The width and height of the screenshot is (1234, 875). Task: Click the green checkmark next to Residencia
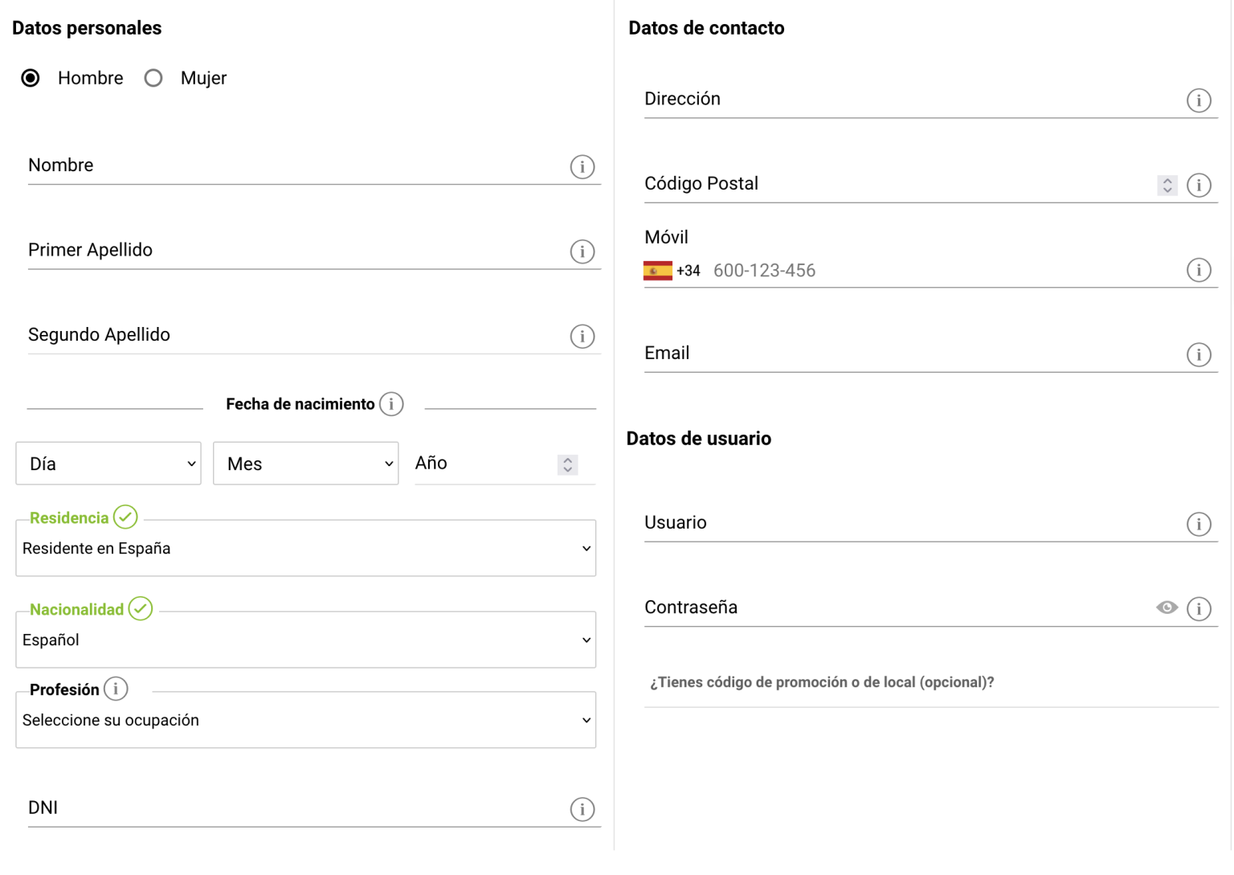click(x=125, y=517)
